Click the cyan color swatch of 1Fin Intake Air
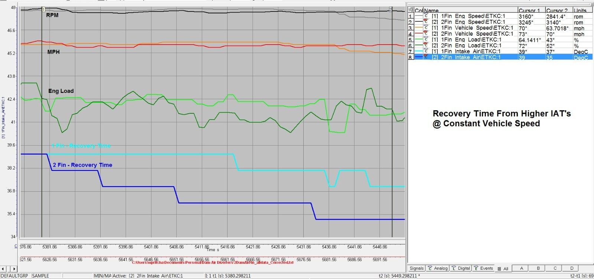Screen dimensions: 594x279 [419, 52]
